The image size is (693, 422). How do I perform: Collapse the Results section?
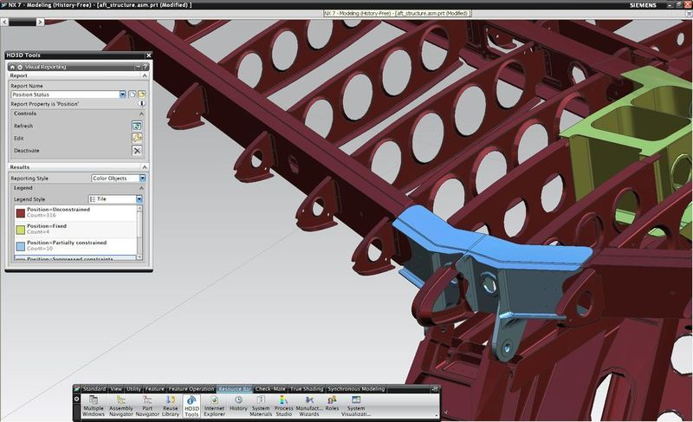point(144,167)
